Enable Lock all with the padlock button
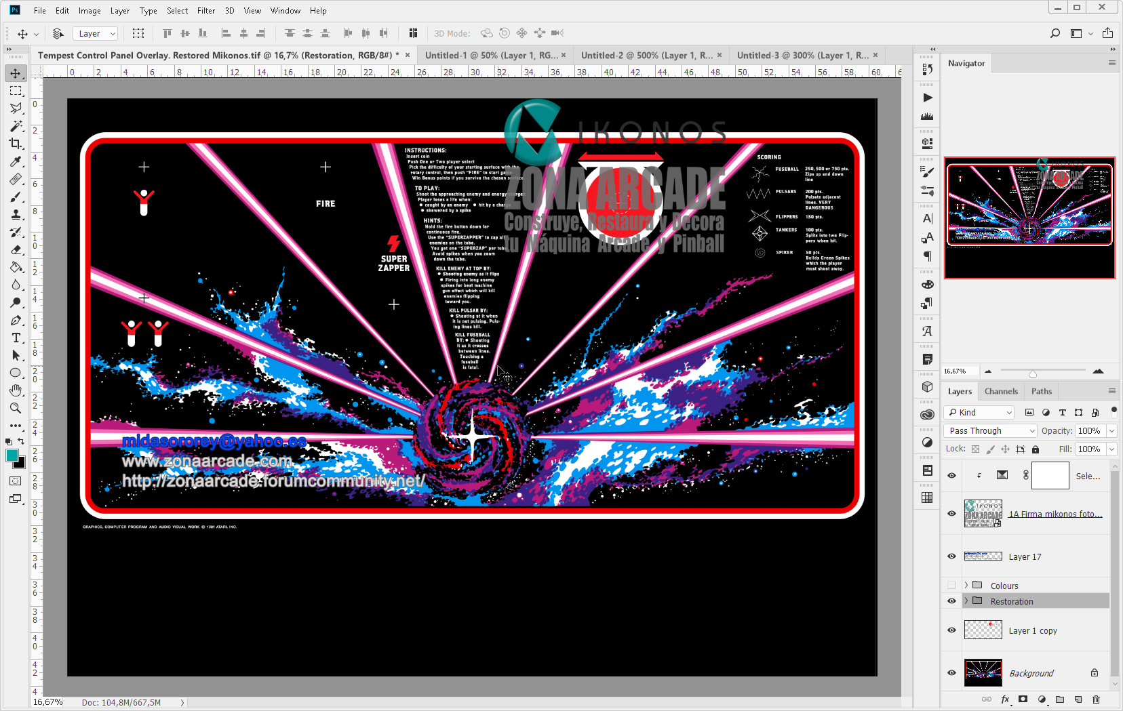1123x711 pixels. [x=1035, y=449]
